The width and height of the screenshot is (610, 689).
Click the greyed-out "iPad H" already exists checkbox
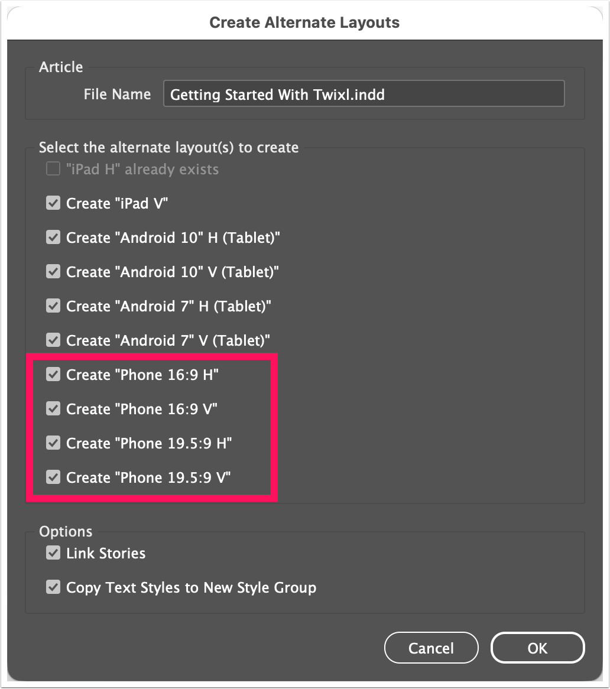click(53, 169)
